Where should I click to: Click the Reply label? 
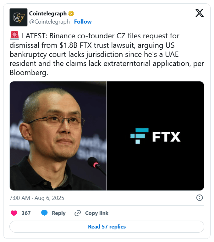59,213
